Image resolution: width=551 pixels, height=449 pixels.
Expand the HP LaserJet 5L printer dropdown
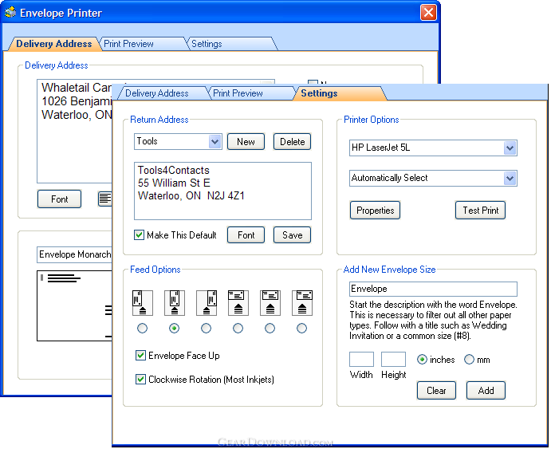510,148
